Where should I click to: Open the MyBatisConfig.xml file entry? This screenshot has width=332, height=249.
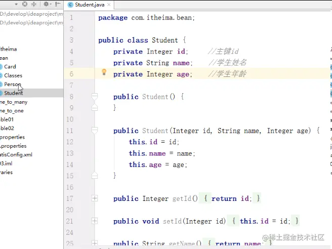point(16,155)
